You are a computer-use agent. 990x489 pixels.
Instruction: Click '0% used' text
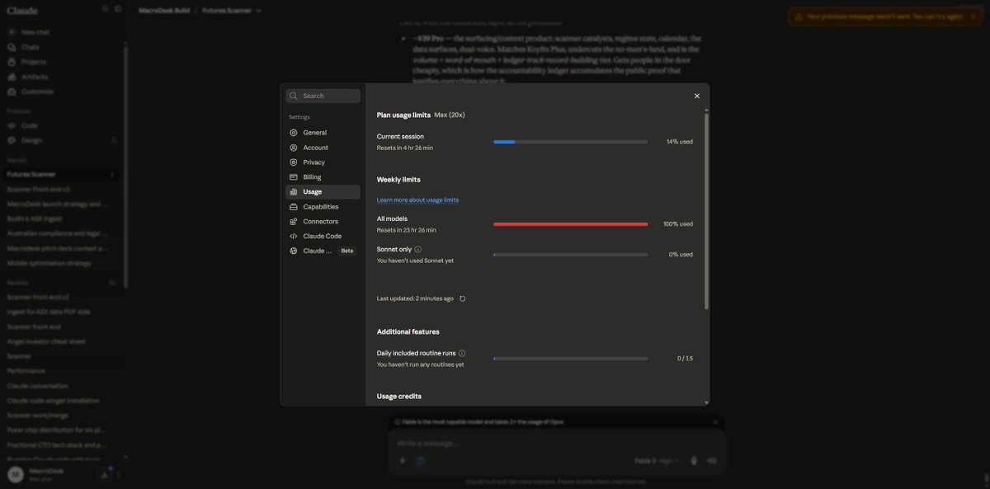click(x=681, y=255)
